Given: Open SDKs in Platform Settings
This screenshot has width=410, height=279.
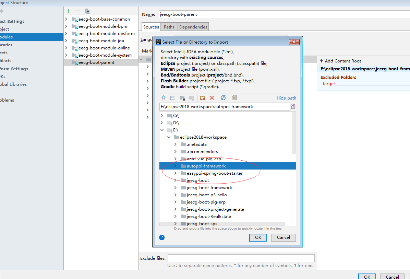Looking at the screenshot, I should point(3,77).
